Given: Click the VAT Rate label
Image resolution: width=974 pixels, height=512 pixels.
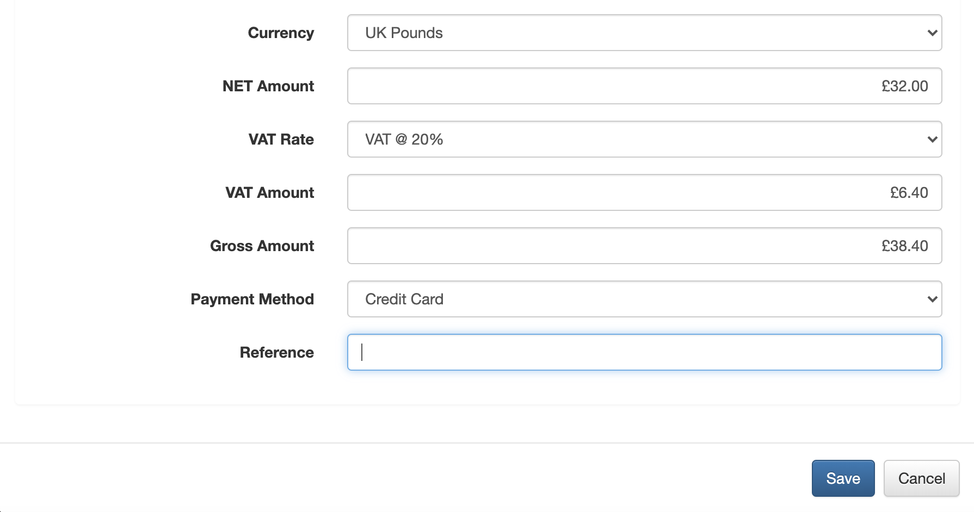Looking at the screenshot, I should point(281,139).
